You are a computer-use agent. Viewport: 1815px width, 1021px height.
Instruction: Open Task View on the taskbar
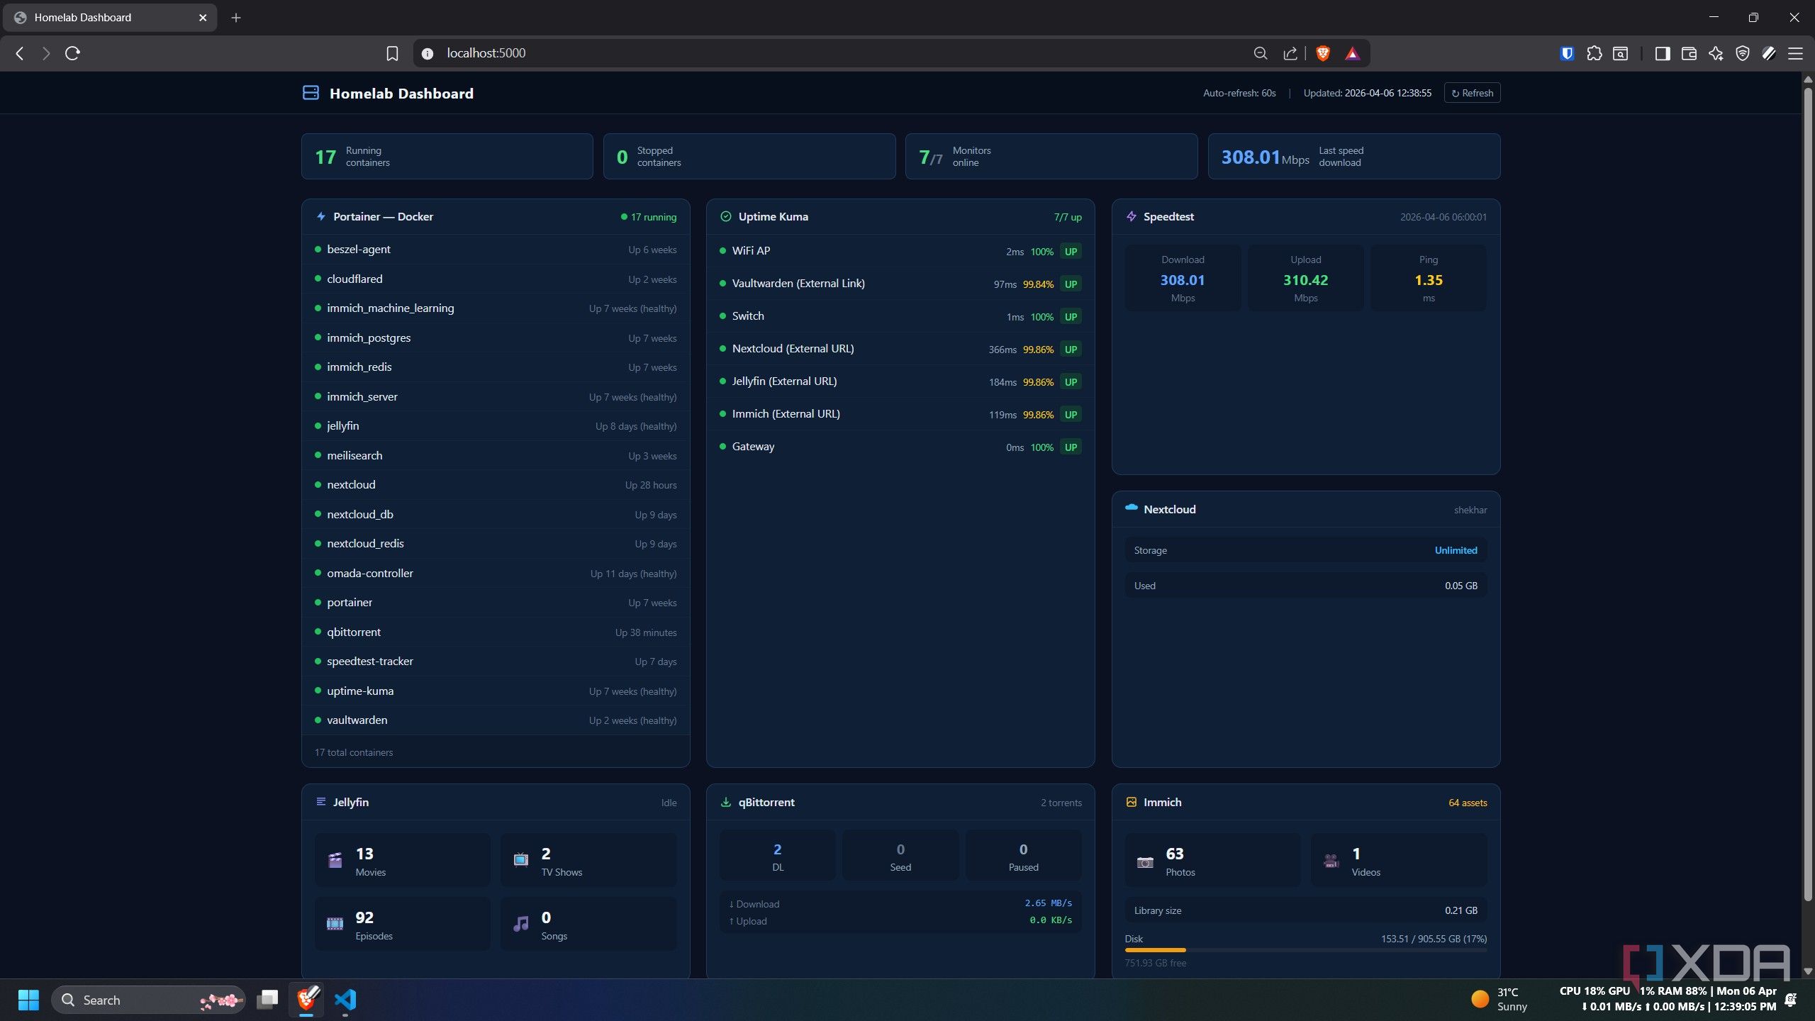(x=267, y=1000)
